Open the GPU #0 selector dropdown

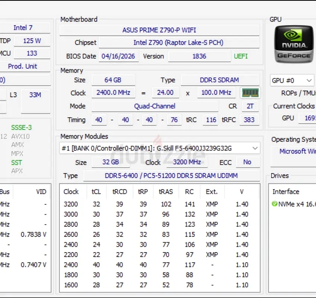click(292, 80)
